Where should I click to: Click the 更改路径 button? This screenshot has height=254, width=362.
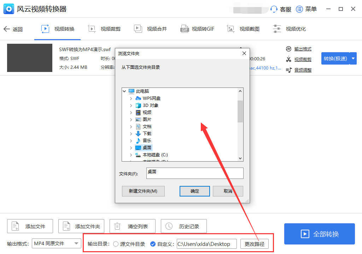pos(255,244)
